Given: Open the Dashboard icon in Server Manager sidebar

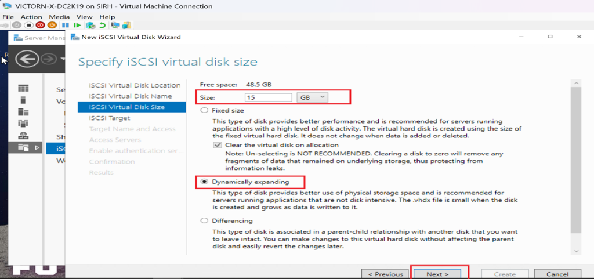Looking at the screenshot, I should (x=23, y=88).
